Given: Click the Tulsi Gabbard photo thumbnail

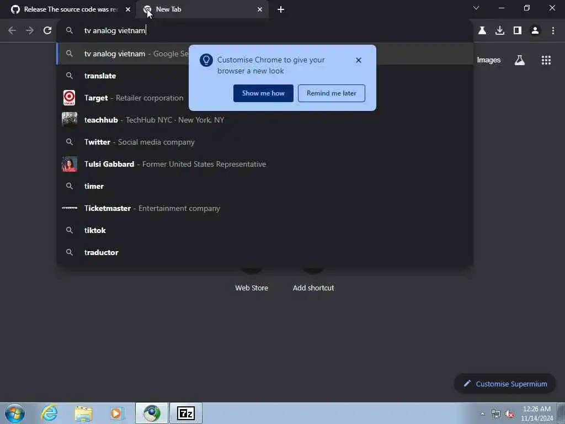Looking at the screenshot, I should pos(69,164).
